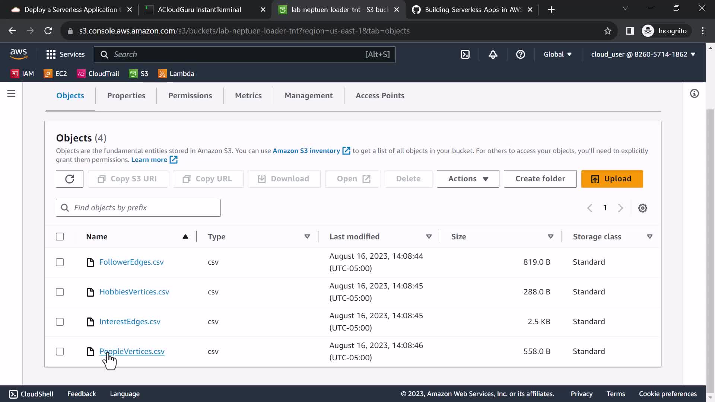Open the Global region dropdown
715x402 pixels.
pos(557,54)
